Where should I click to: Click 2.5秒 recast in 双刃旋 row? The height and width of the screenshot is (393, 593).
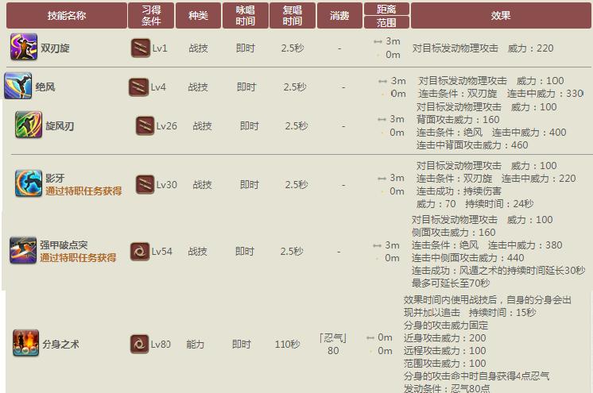293,48
